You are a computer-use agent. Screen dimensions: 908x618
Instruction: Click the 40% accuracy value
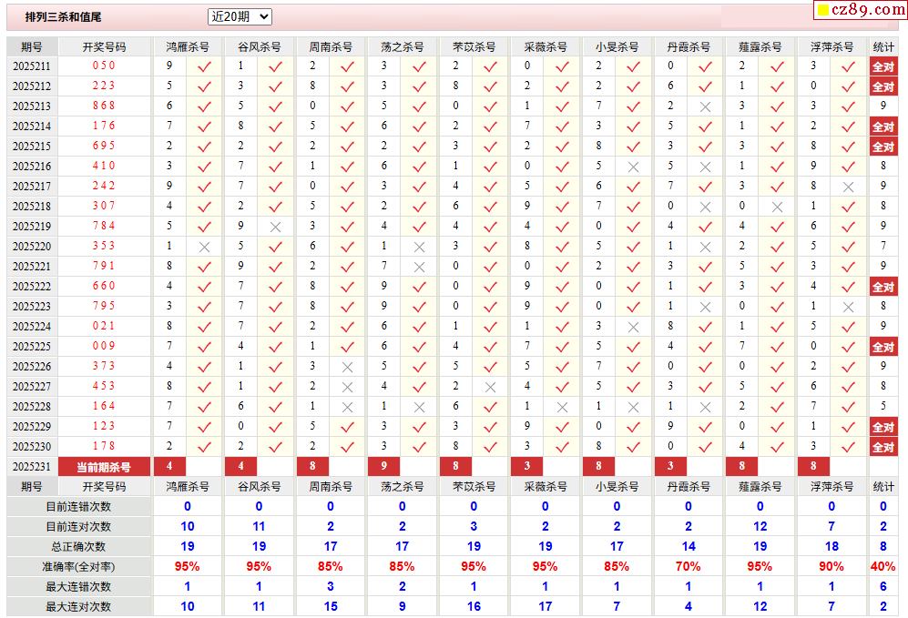[x=883, y=567]
